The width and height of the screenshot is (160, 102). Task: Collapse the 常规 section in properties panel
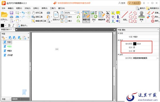tap(118, 33)
